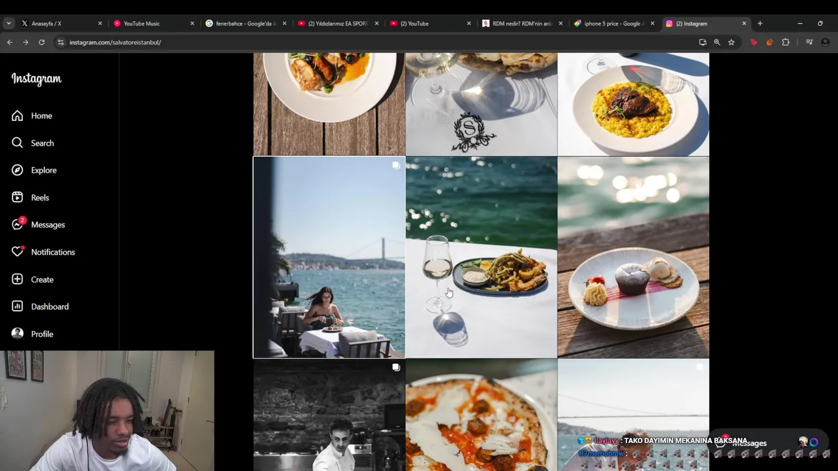Close the Instagram tab
This screenshot has height=471, width=838.
tap(744, 24)
